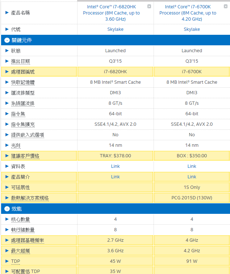This screenshot has width=230, height=274.
Task: Expand the 處理器編號 row arrow
Action: pos(7,72)
